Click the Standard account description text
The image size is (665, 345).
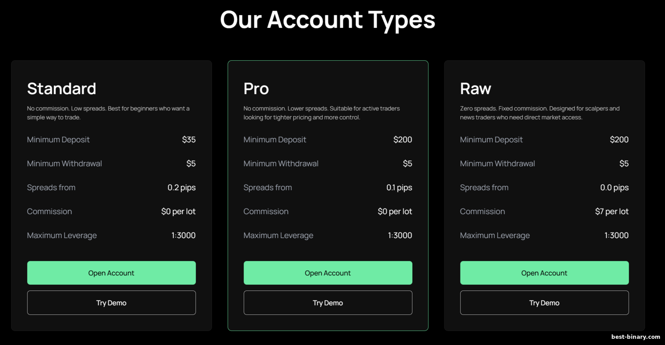pyautogui.click(x=108, y=113)
